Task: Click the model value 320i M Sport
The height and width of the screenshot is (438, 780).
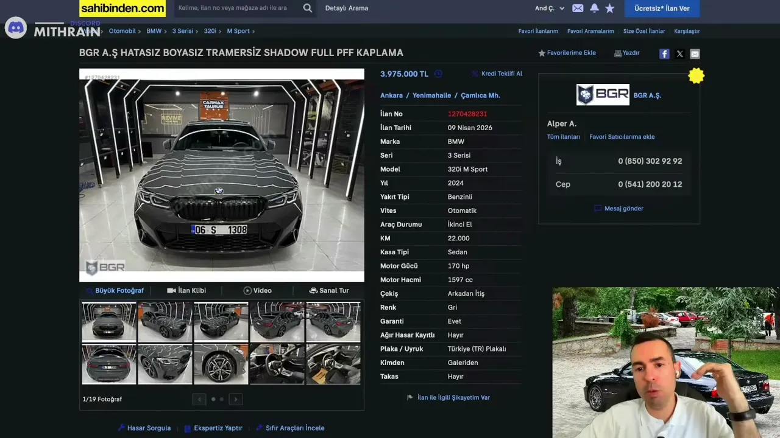Action: 467,169
